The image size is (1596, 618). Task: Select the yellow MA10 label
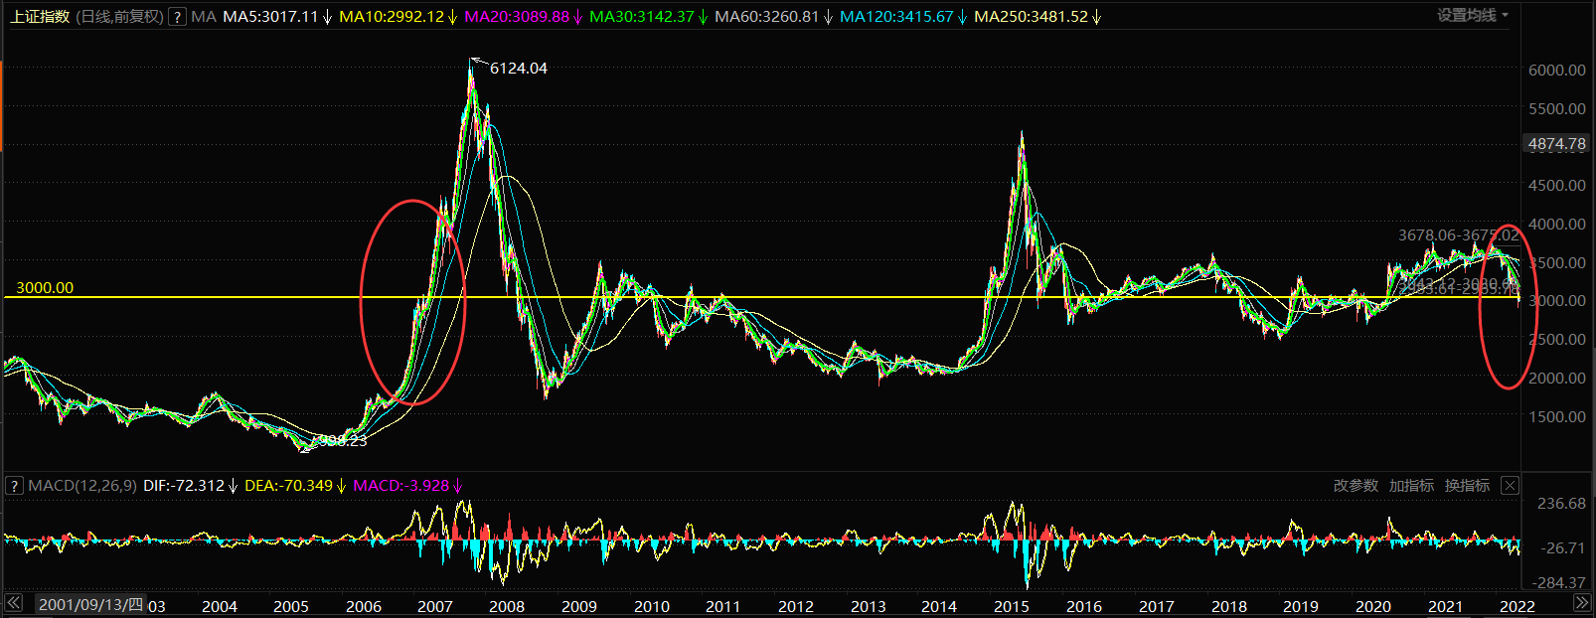click(x=392, y=17)
